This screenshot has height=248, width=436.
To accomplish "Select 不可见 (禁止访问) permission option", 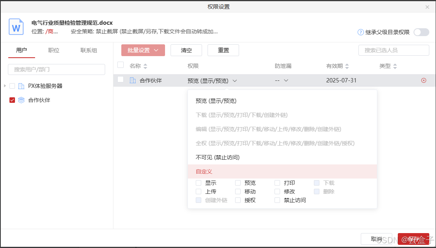I will click(282, 157).
